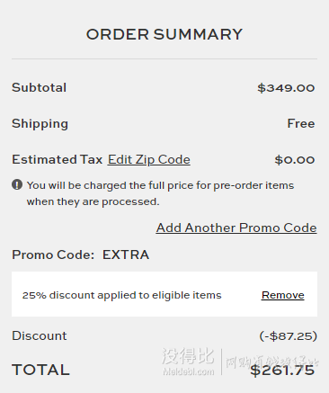This screenshot has height=393, width=329.
Task: Click the $261.75 total amount
Action: coord(282,371)
